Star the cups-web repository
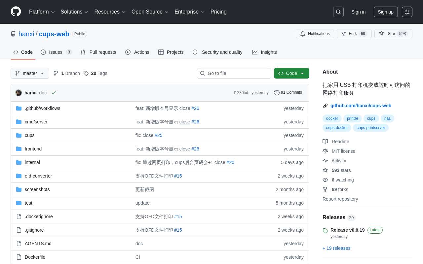The width and height of the screenshot is (423, 264). pos(393,34)
